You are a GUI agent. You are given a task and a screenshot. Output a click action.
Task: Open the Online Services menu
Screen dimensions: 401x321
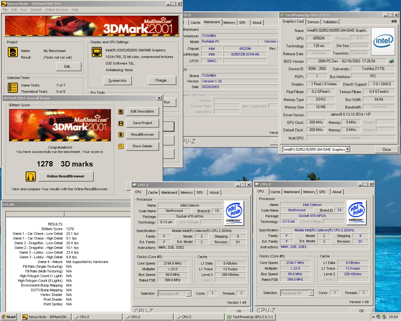click(56, 10)
